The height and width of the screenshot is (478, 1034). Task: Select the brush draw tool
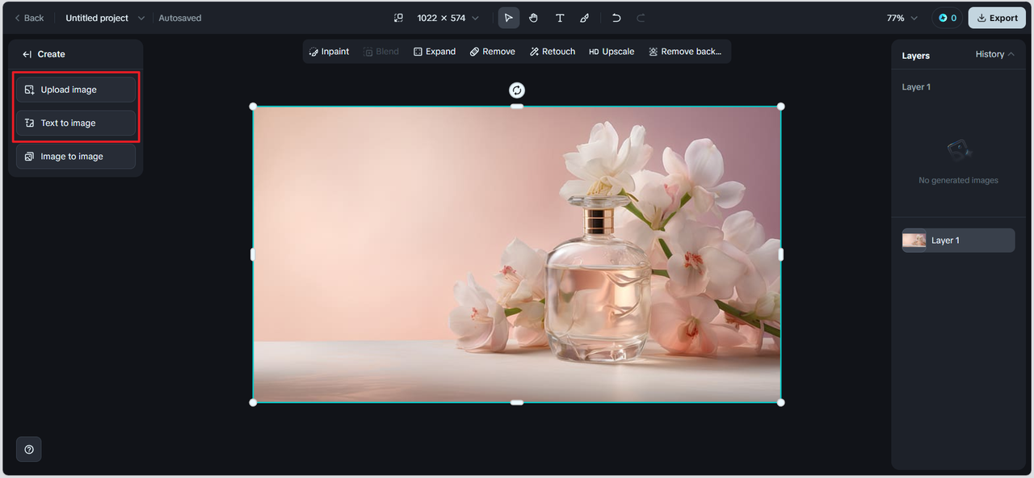coord(585,18)
